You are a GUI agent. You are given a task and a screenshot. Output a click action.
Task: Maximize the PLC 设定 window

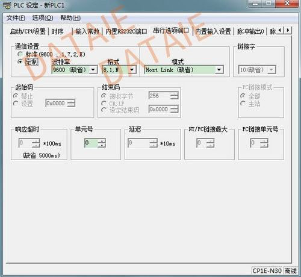coord(269,4)
